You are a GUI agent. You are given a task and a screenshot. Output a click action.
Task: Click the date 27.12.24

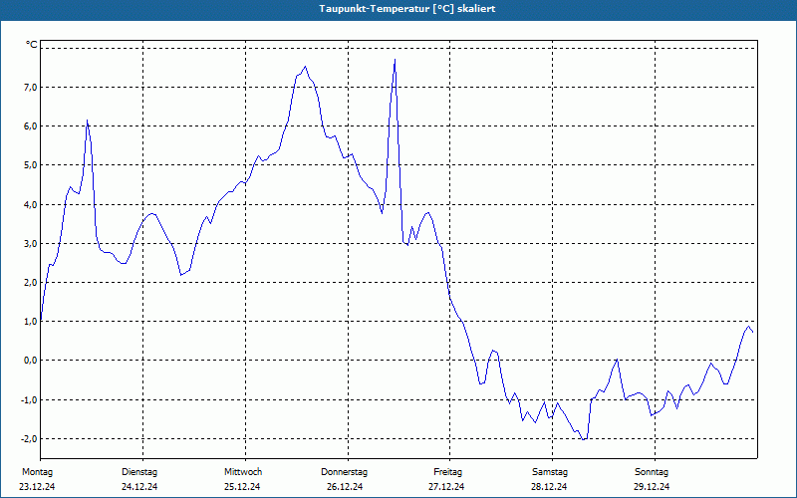[x=446, y=487]
